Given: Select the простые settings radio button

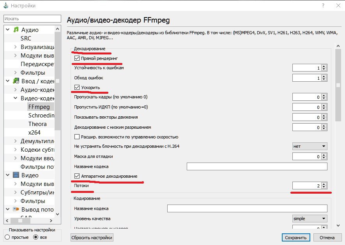Looking at the screenshot, I should tap(7, 237).
